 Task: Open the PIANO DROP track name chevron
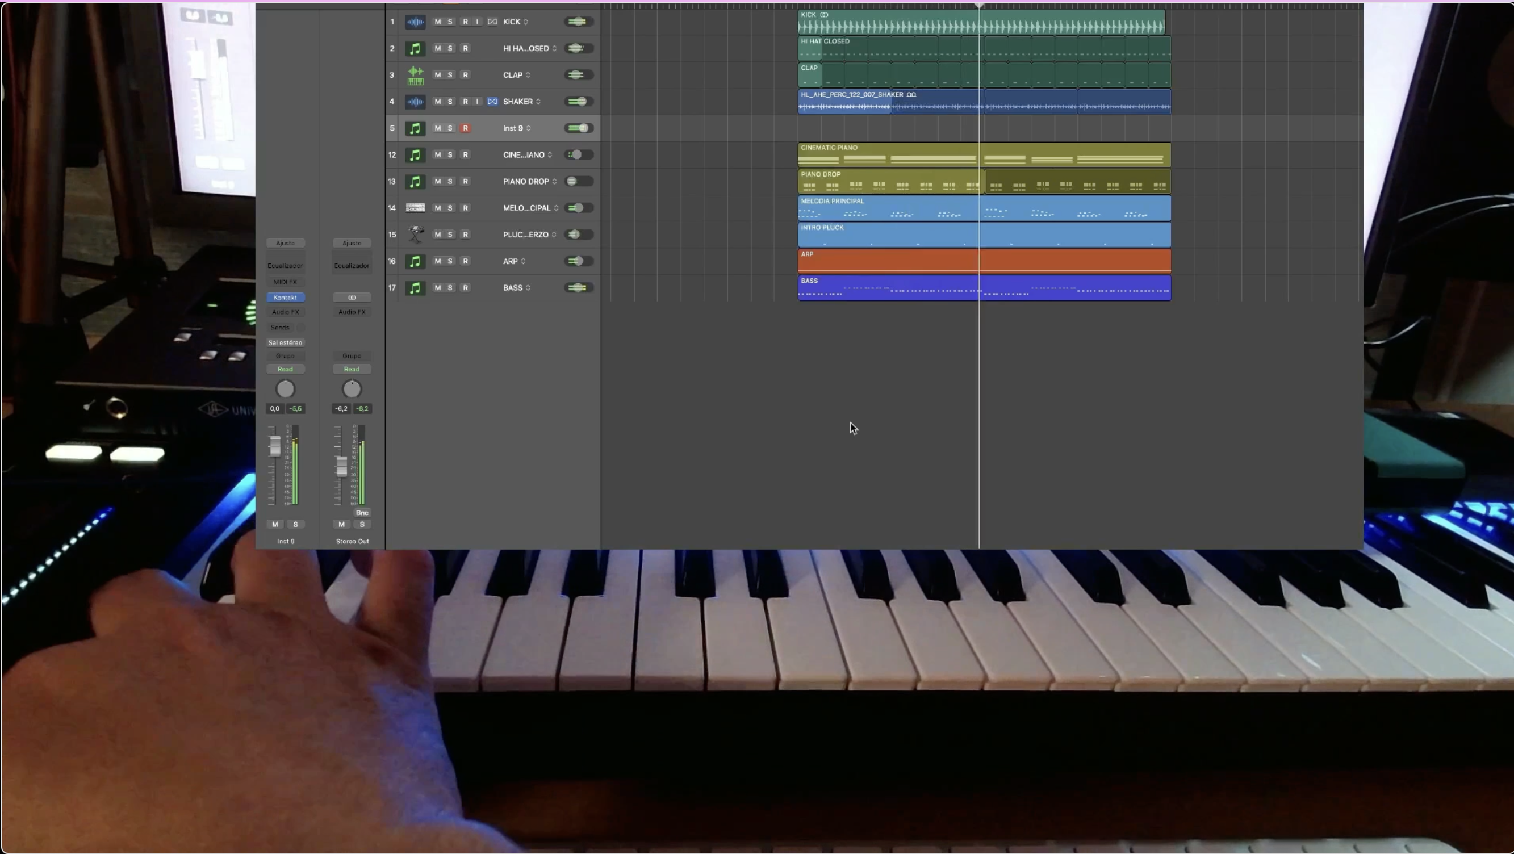[554, 182]
